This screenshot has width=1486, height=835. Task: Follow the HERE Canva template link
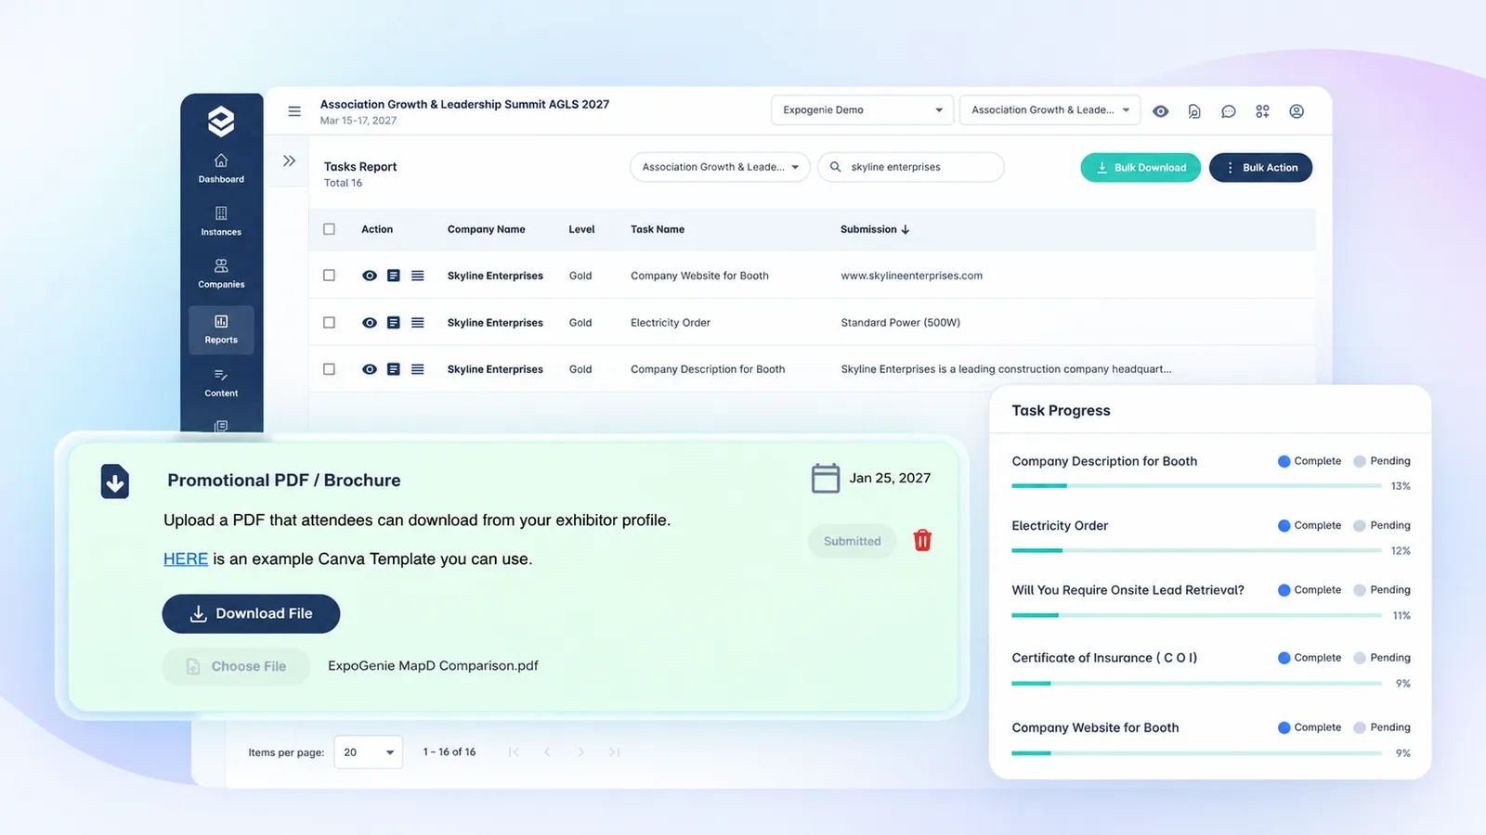tap(186, 559)
